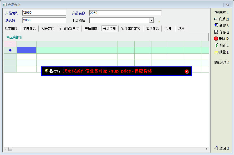This screenshot has height=155, width=234.
Task: Switch to the 基本信息 tab
Action: click(11, 28)
